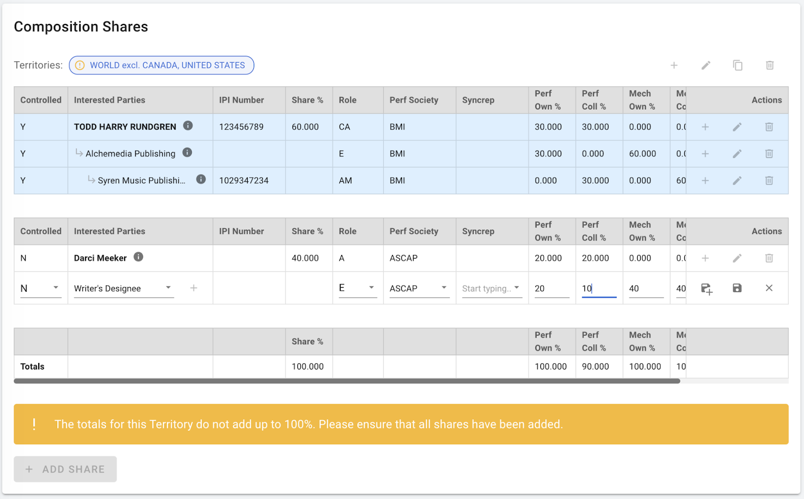Open info for Darci Meeker
Screen dimensions: 804x499
point(139,257)
